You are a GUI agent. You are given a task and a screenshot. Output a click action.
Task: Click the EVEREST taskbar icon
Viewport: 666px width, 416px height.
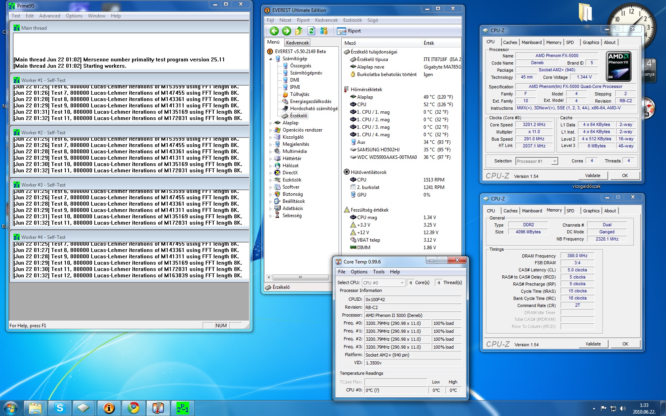(x=109, y=408)
